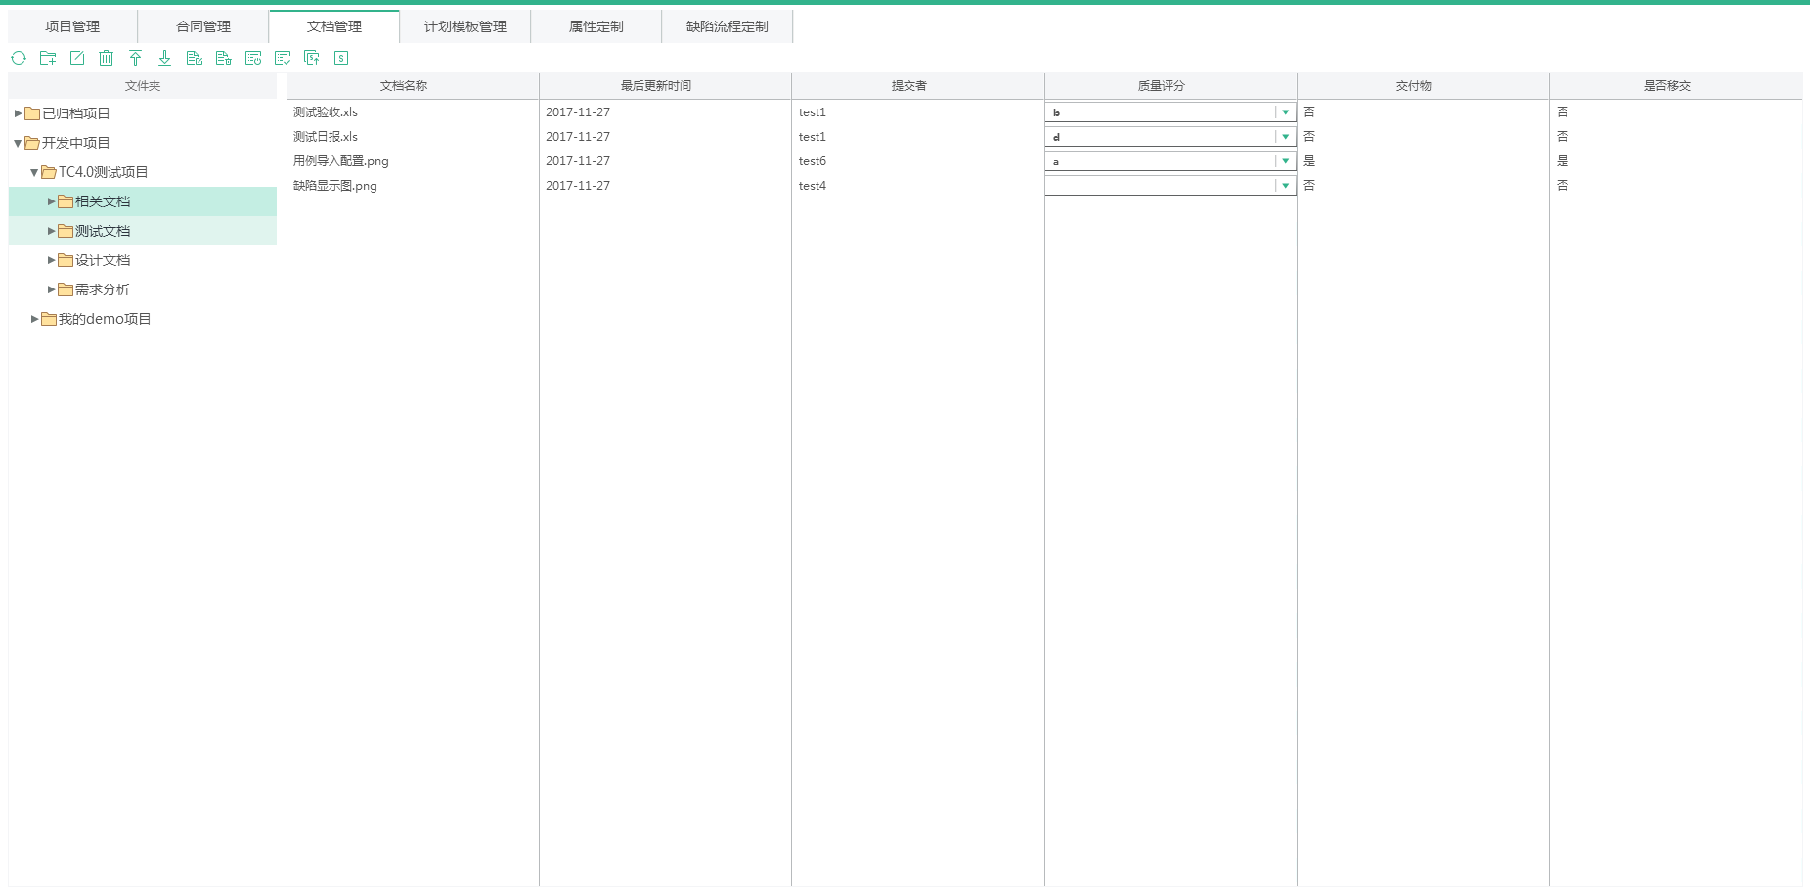Click the folder icon of 需求分析
This screenshot has height=887, width=1810.
(x=66, y=289)
